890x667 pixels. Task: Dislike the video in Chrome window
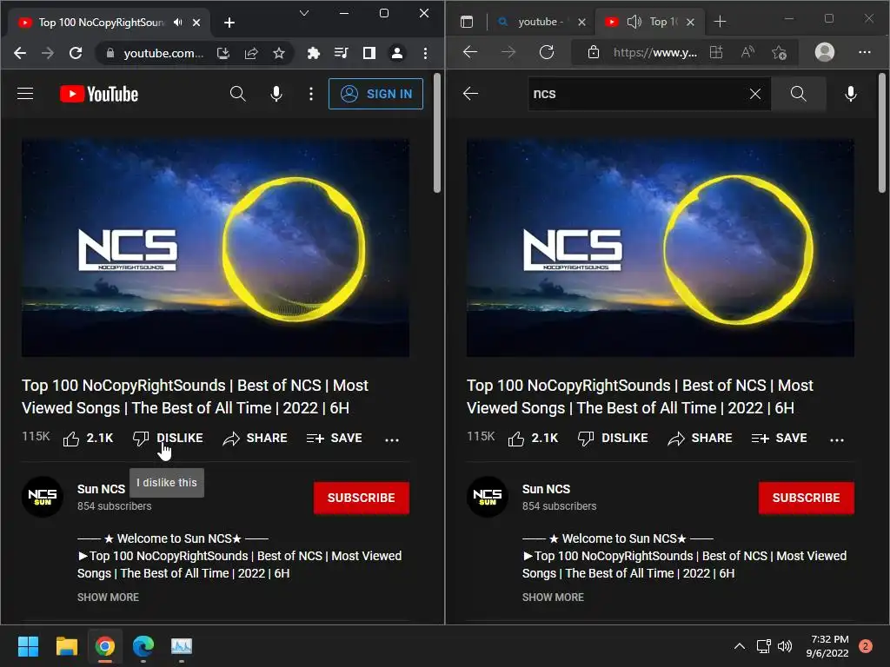(168, 439)
